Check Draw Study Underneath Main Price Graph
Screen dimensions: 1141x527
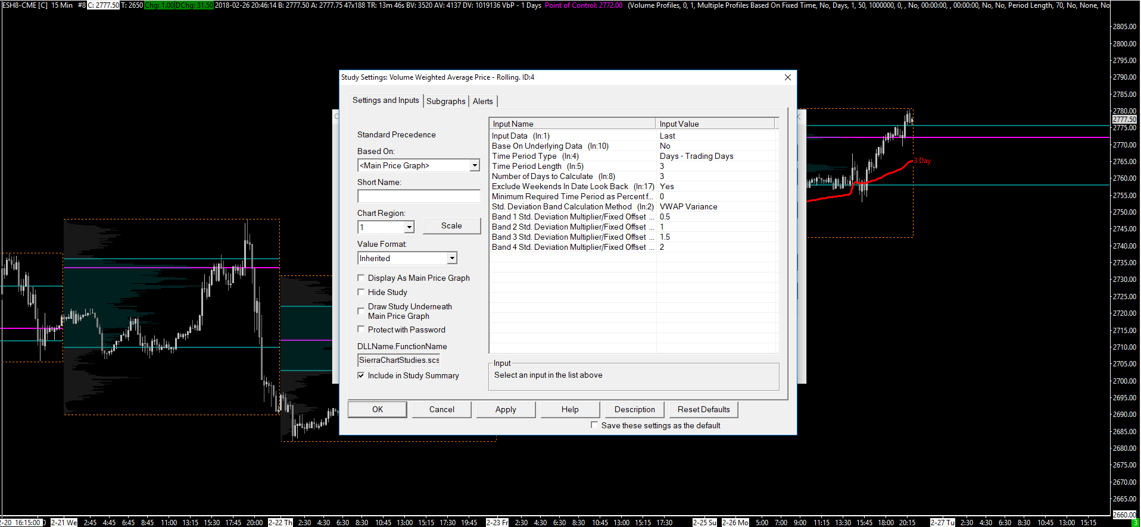click(361, 311)
